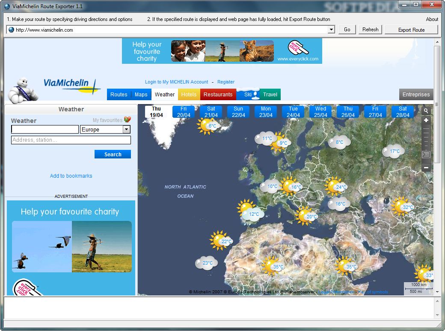Open the Maps tab
The image size is (445, 331).
pos(141,95)
